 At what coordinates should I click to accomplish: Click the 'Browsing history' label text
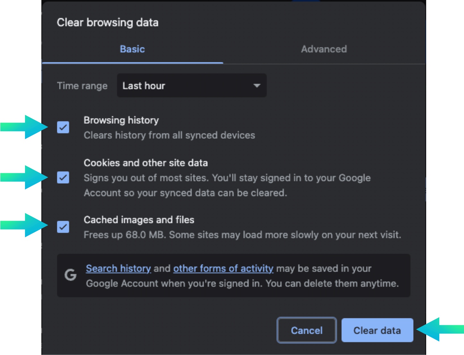click(x=121, y=120)
